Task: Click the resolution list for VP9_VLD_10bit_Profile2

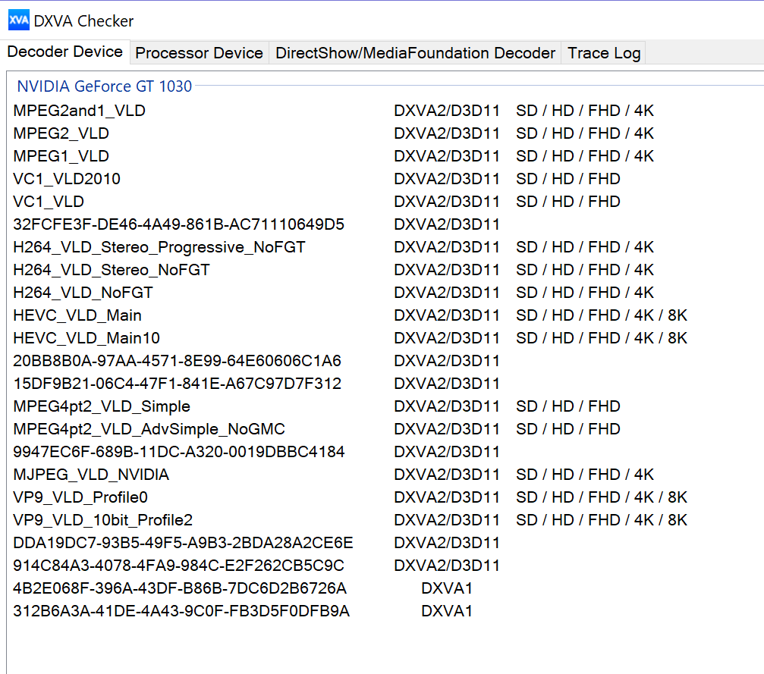Action: [602, 519]
